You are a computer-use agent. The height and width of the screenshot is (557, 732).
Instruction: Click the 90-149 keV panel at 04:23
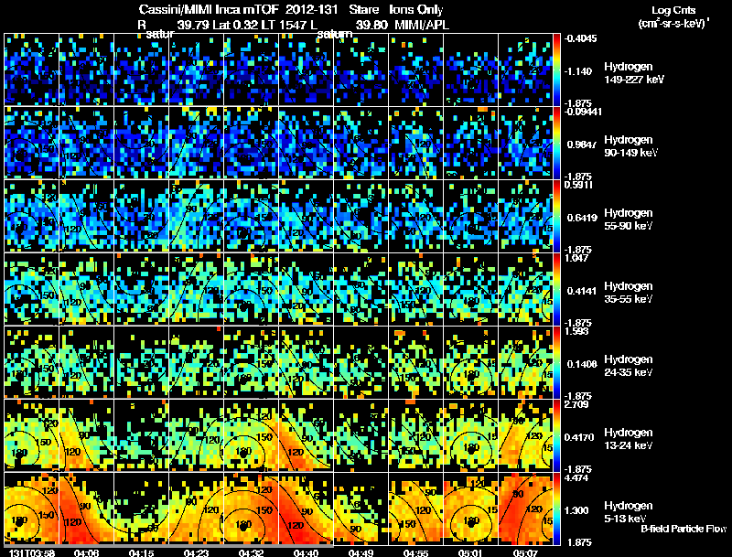[x=196, y=143]
